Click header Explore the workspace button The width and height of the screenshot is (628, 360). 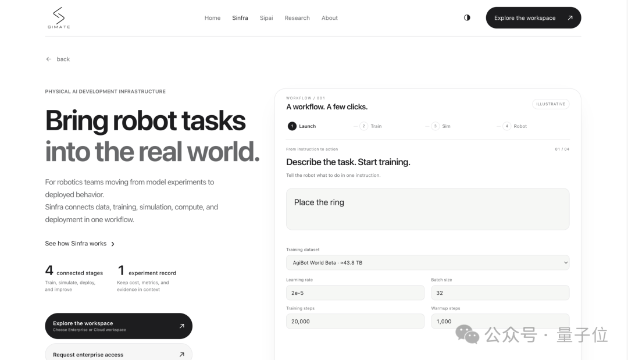(x=533, y=17)
